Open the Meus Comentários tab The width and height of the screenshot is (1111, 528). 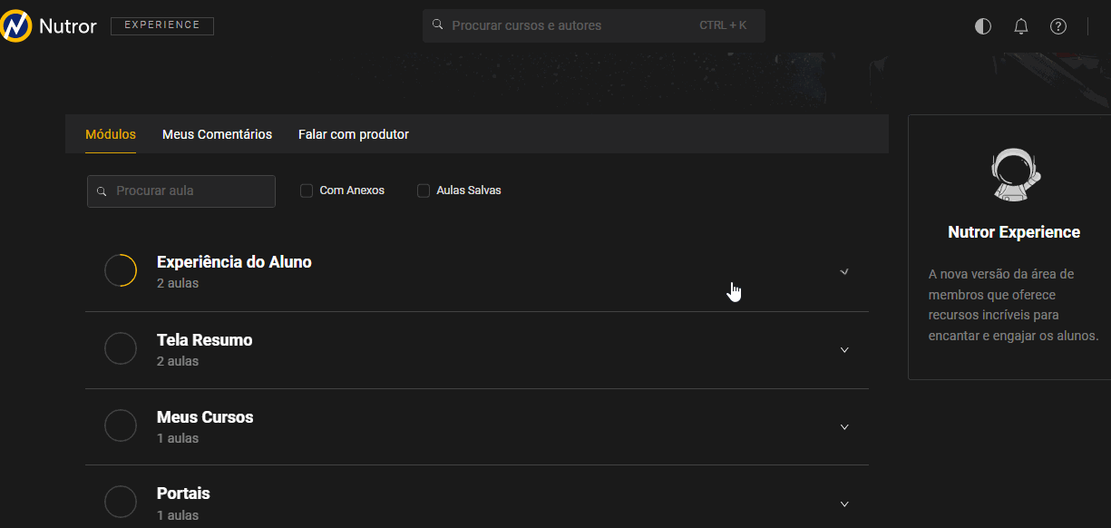coord(217,134)
